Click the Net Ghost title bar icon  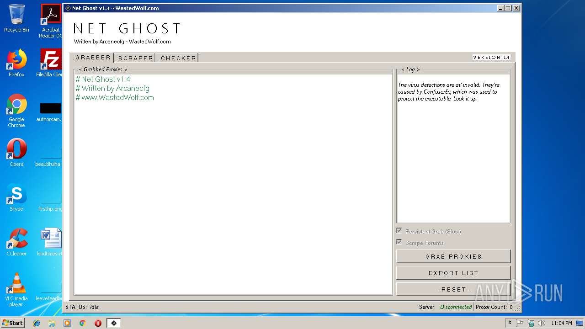(x=68, y=8)
